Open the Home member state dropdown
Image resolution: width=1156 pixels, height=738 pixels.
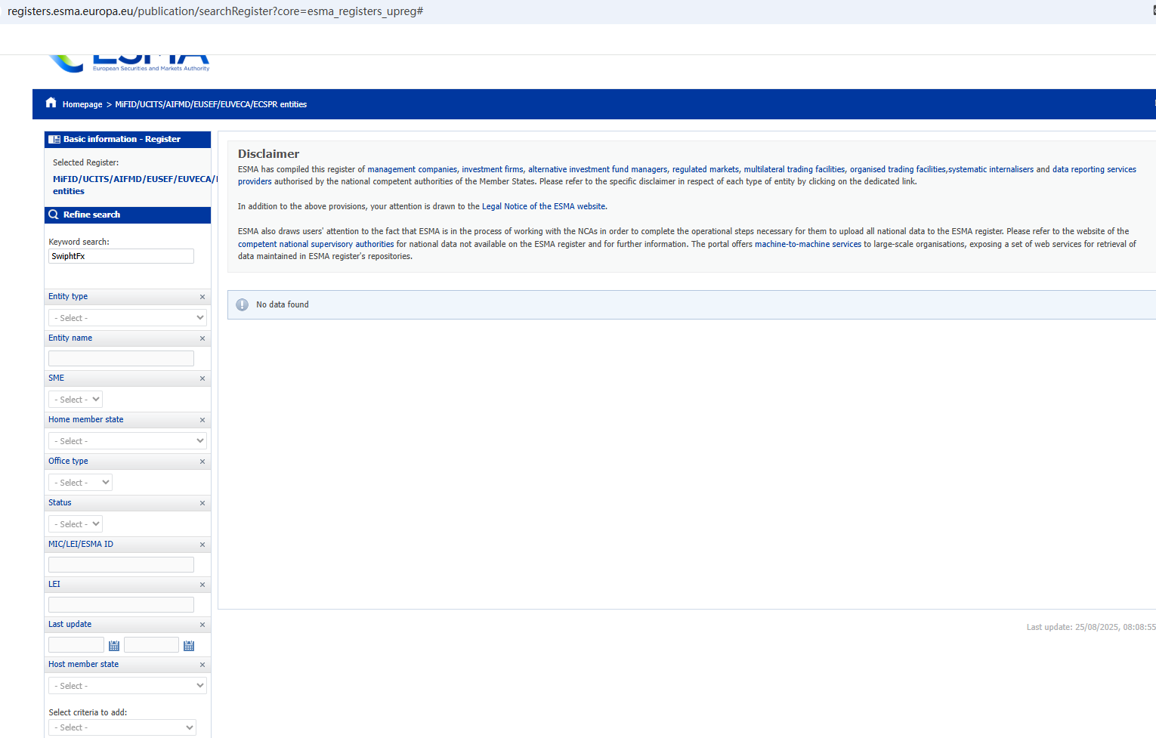pos(128,441)
